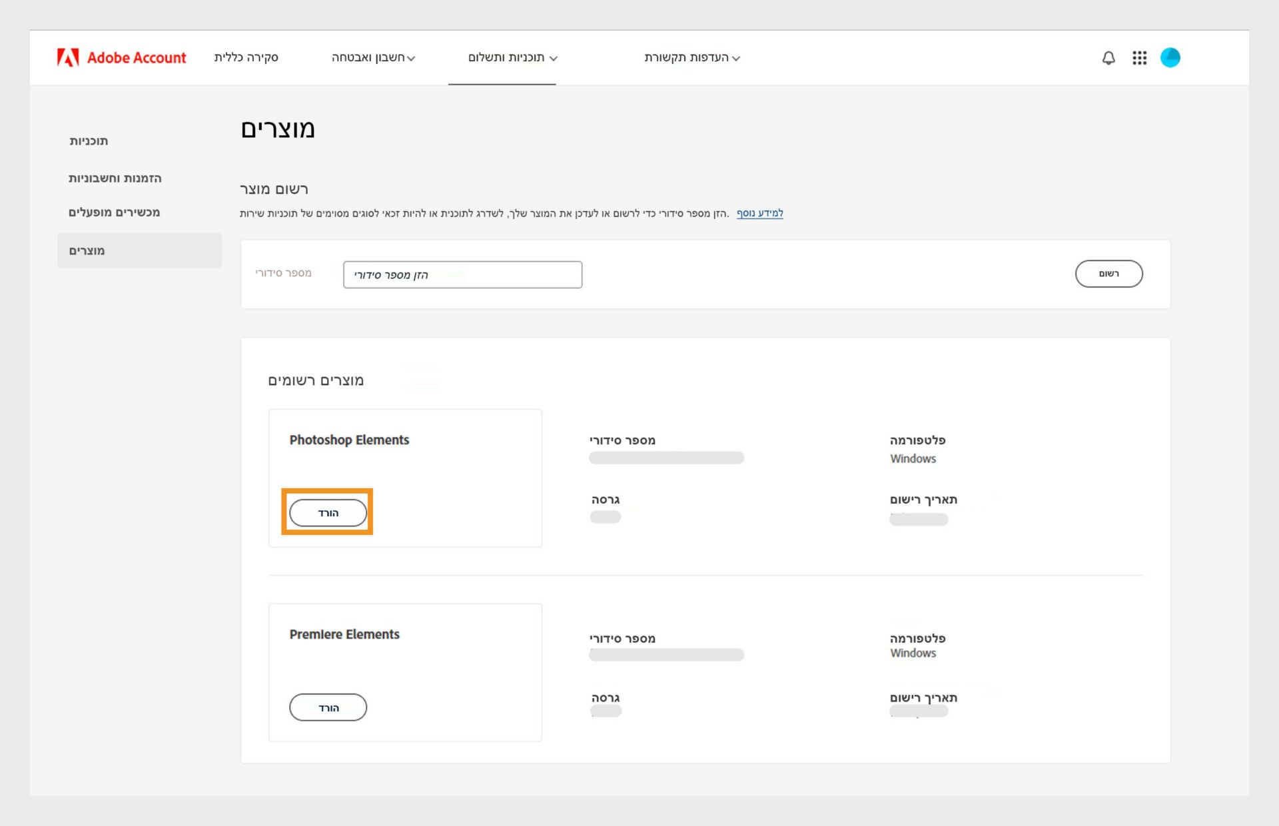This screenshot has height=826, width=1279.
Task: Click the serial number input field
Action: pos(462,274)
